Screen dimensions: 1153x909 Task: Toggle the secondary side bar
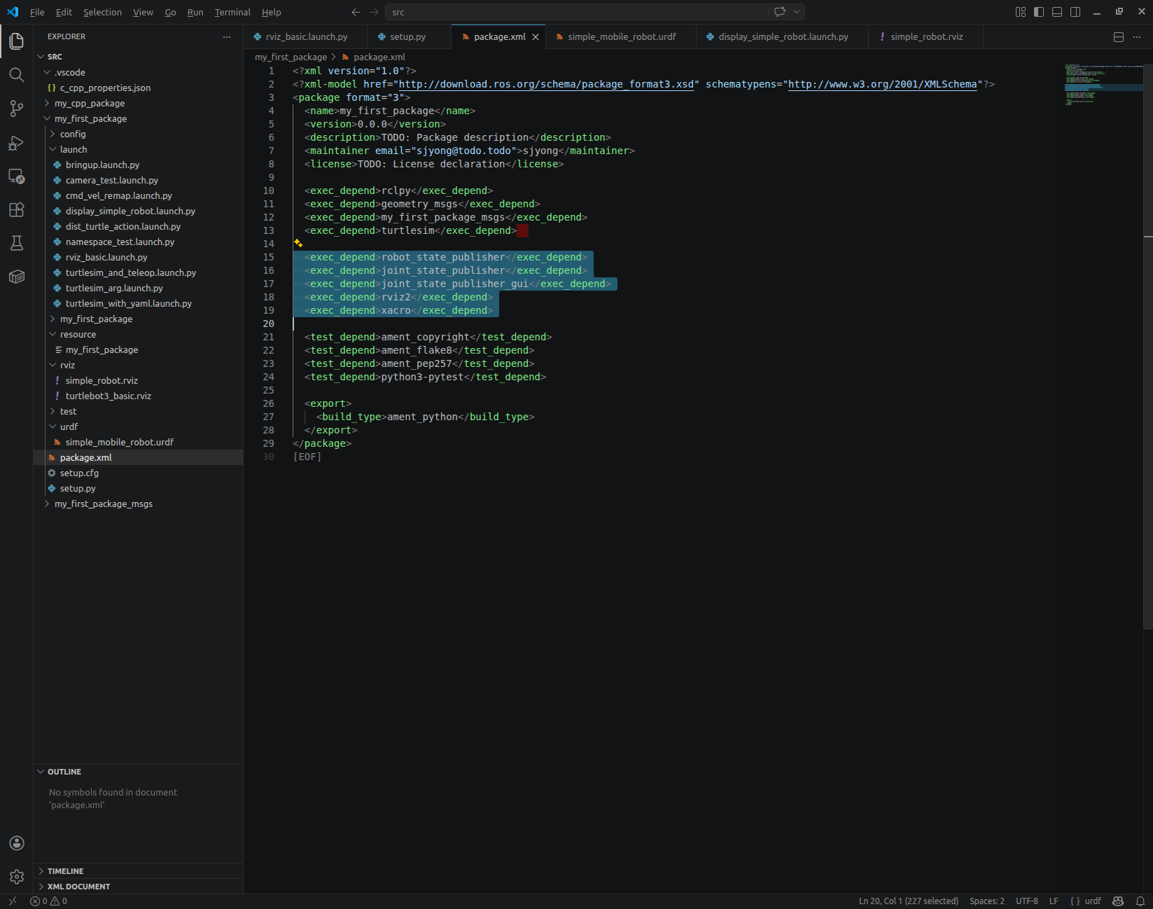tap(1075, 12)
